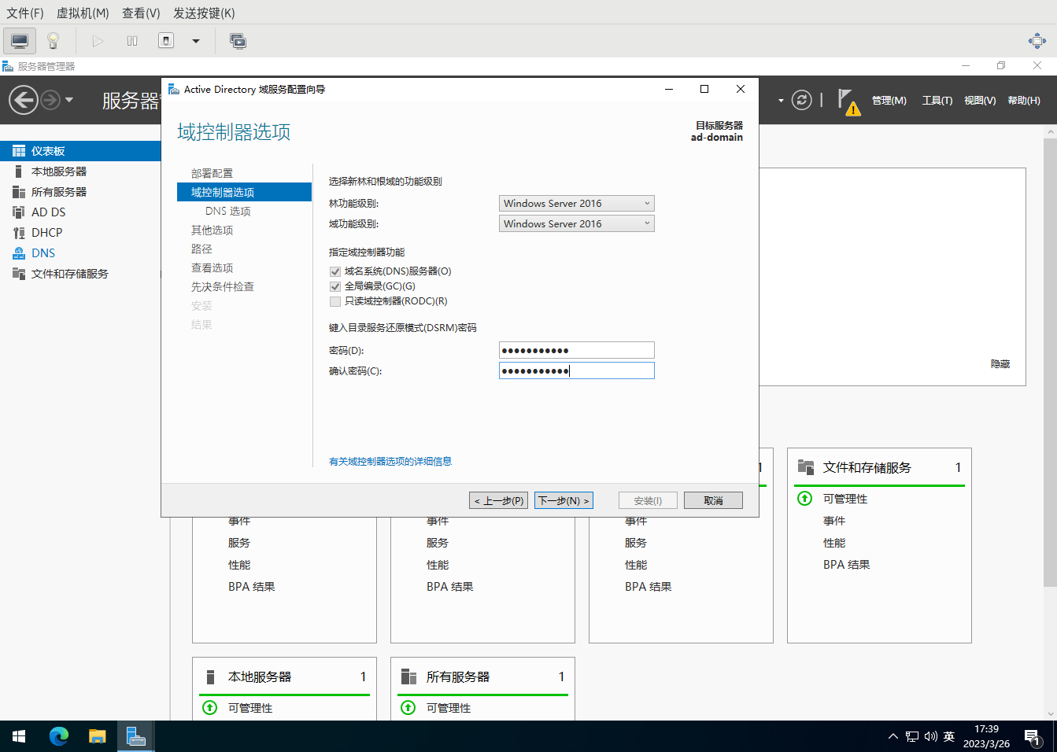Click the 确认密码(C) input field

point(576,370)
